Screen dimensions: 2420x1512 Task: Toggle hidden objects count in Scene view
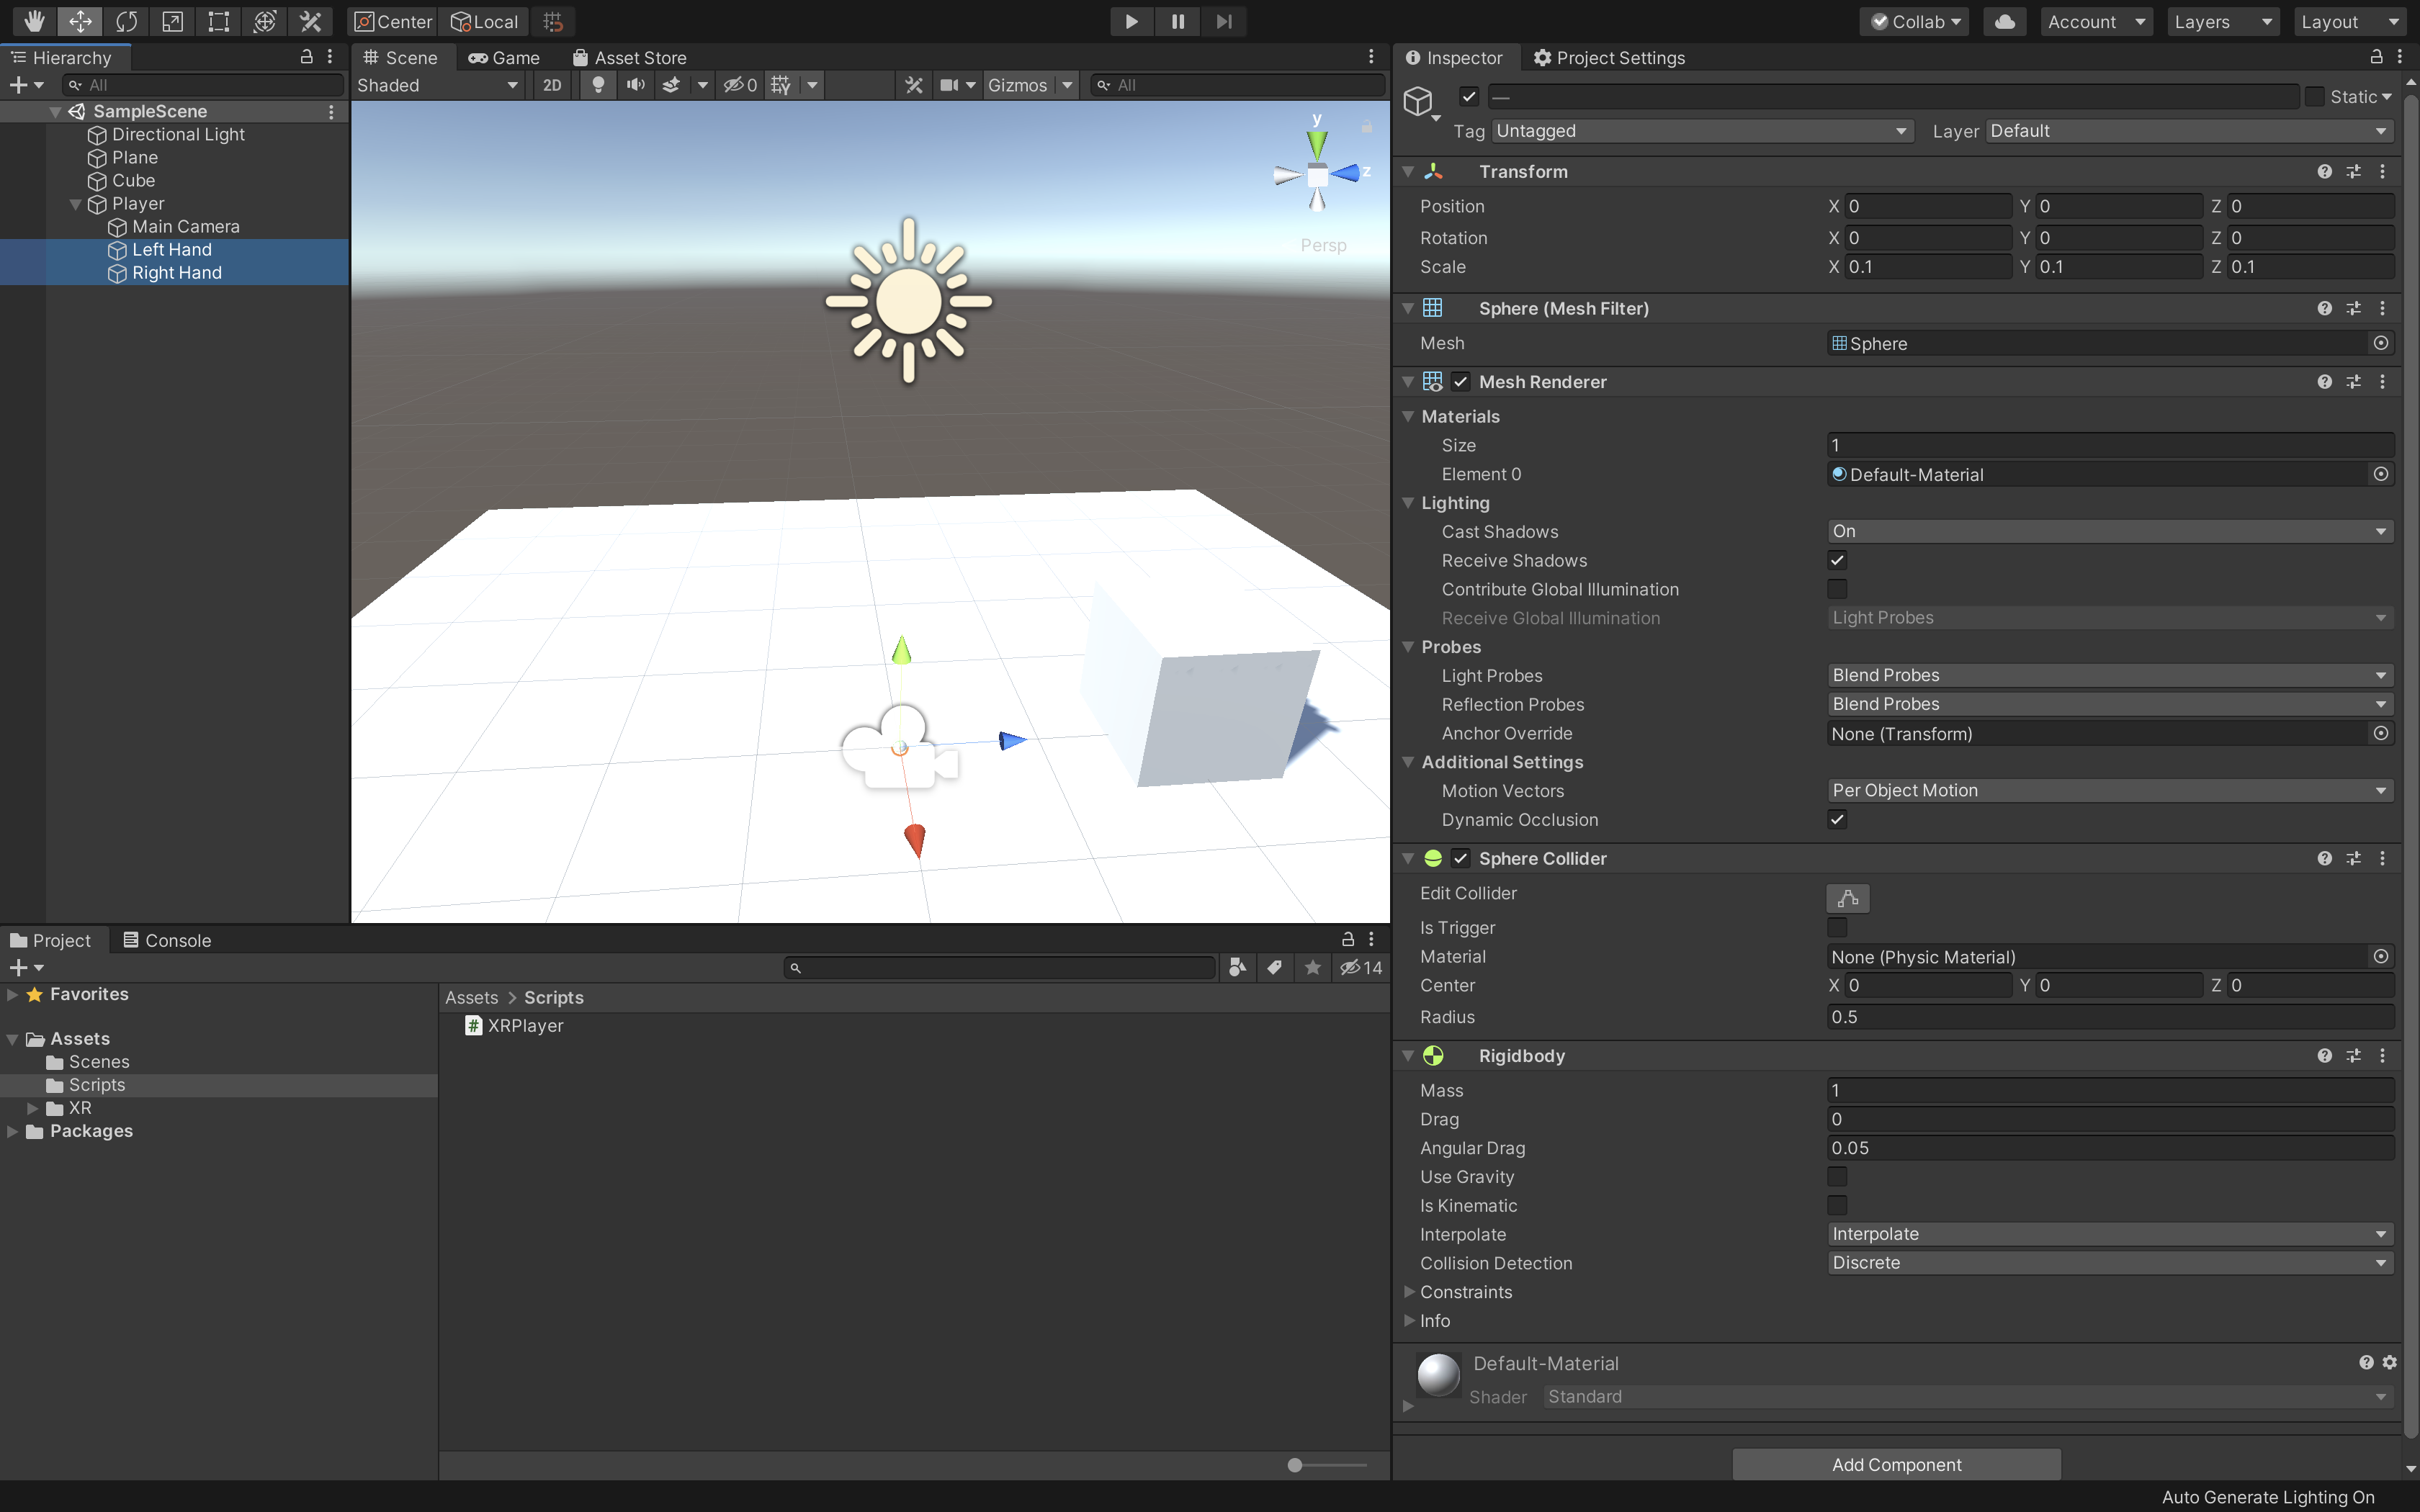[740, 85]
